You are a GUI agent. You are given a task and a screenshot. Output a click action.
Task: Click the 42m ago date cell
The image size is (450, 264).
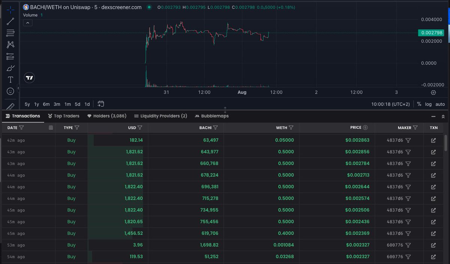pos(16,140)
